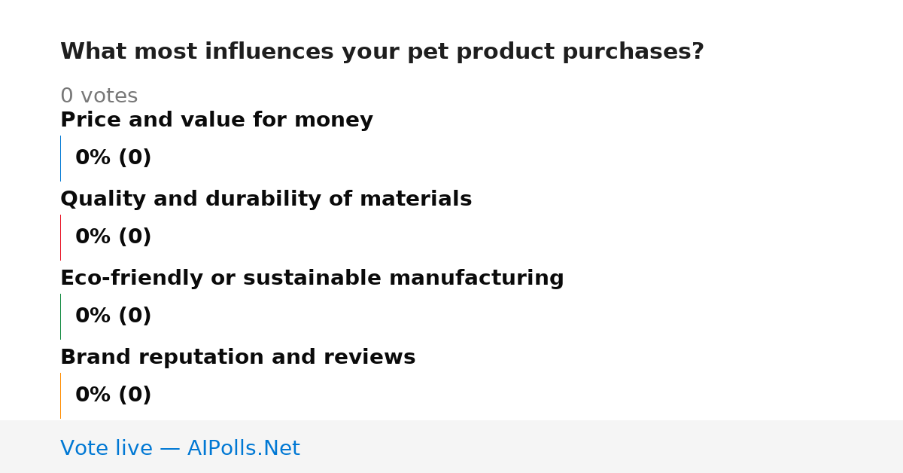903x473 pixels.
Task: Click the gray footer bar
Action: tap(451, 447)
